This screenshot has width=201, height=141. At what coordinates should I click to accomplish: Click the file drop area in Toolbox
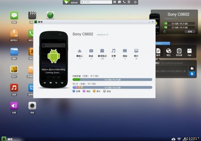(x=171, y=71)
